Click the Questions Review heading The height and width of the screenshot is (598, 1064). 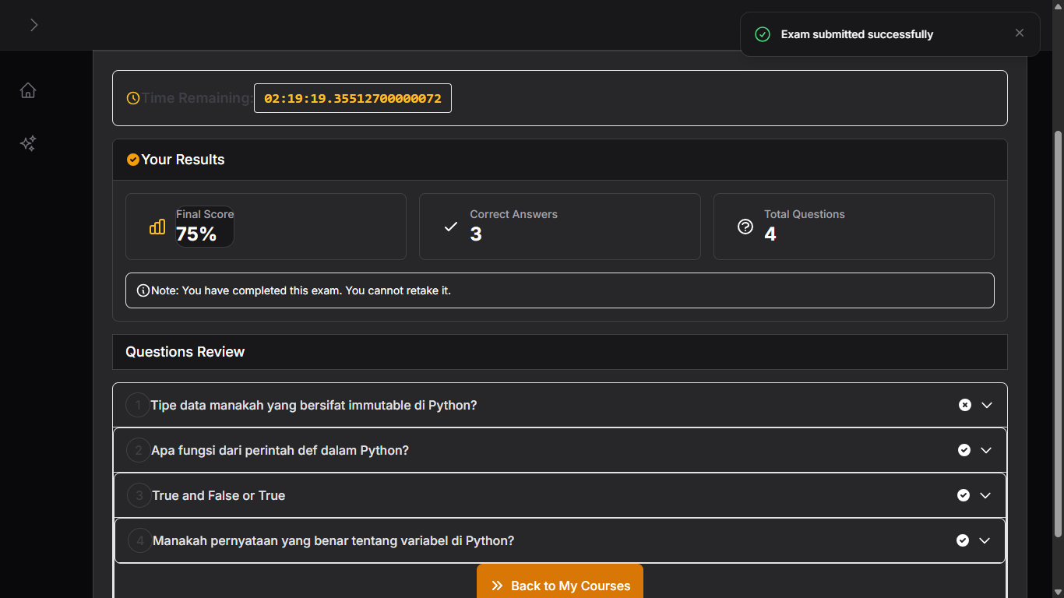coord(185,352)
